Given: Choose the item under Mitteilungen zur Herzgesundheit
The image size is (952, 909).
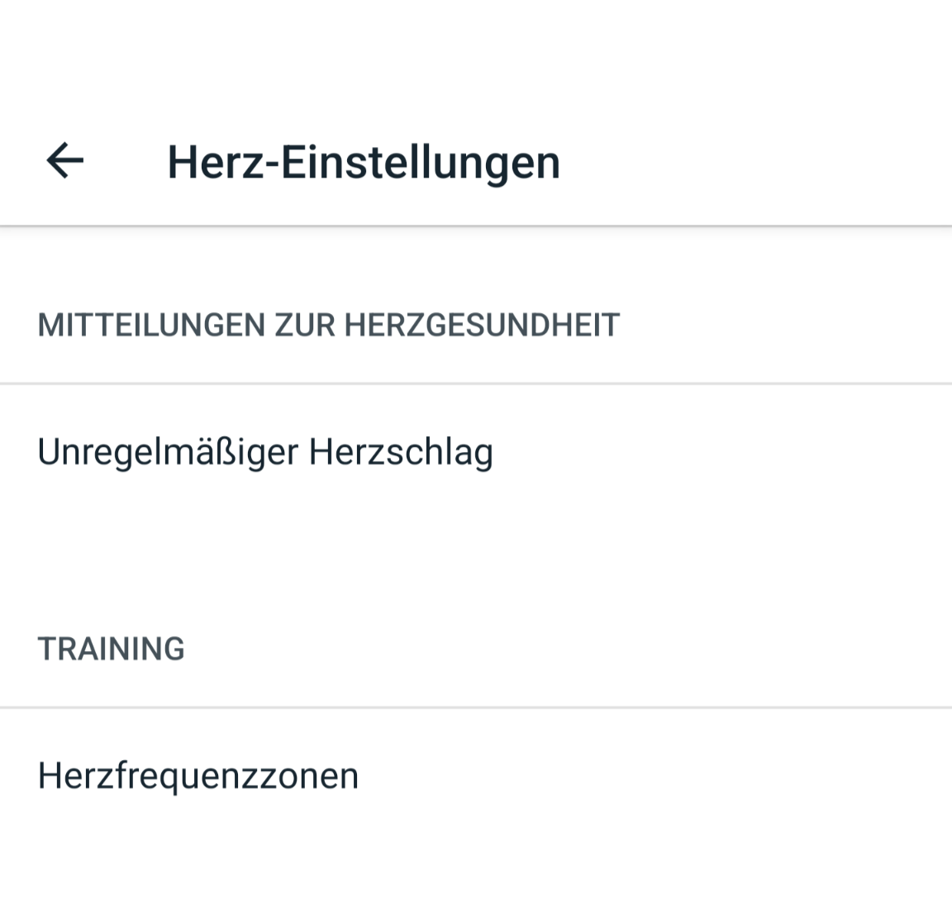Looking at the screenshot, I should [x=265, y=452].
